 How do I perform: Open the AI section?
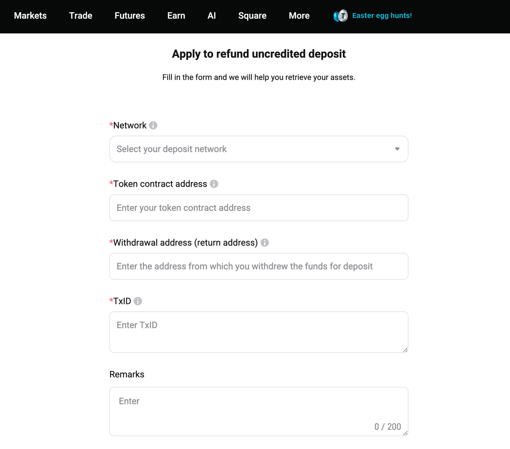point(212,16)
